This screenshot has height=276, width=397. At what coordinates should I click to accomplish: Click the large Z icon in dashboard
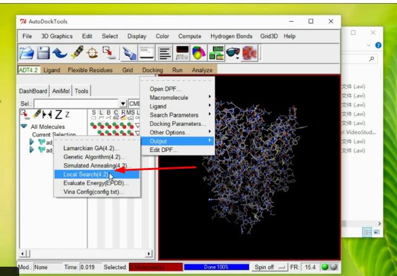pos(58,115)
